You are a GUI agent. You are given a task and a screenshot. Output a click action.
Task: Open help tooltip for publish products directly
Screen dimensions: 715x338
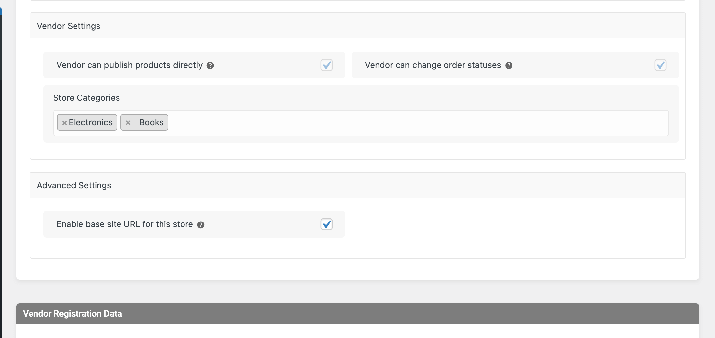point(210,66)
